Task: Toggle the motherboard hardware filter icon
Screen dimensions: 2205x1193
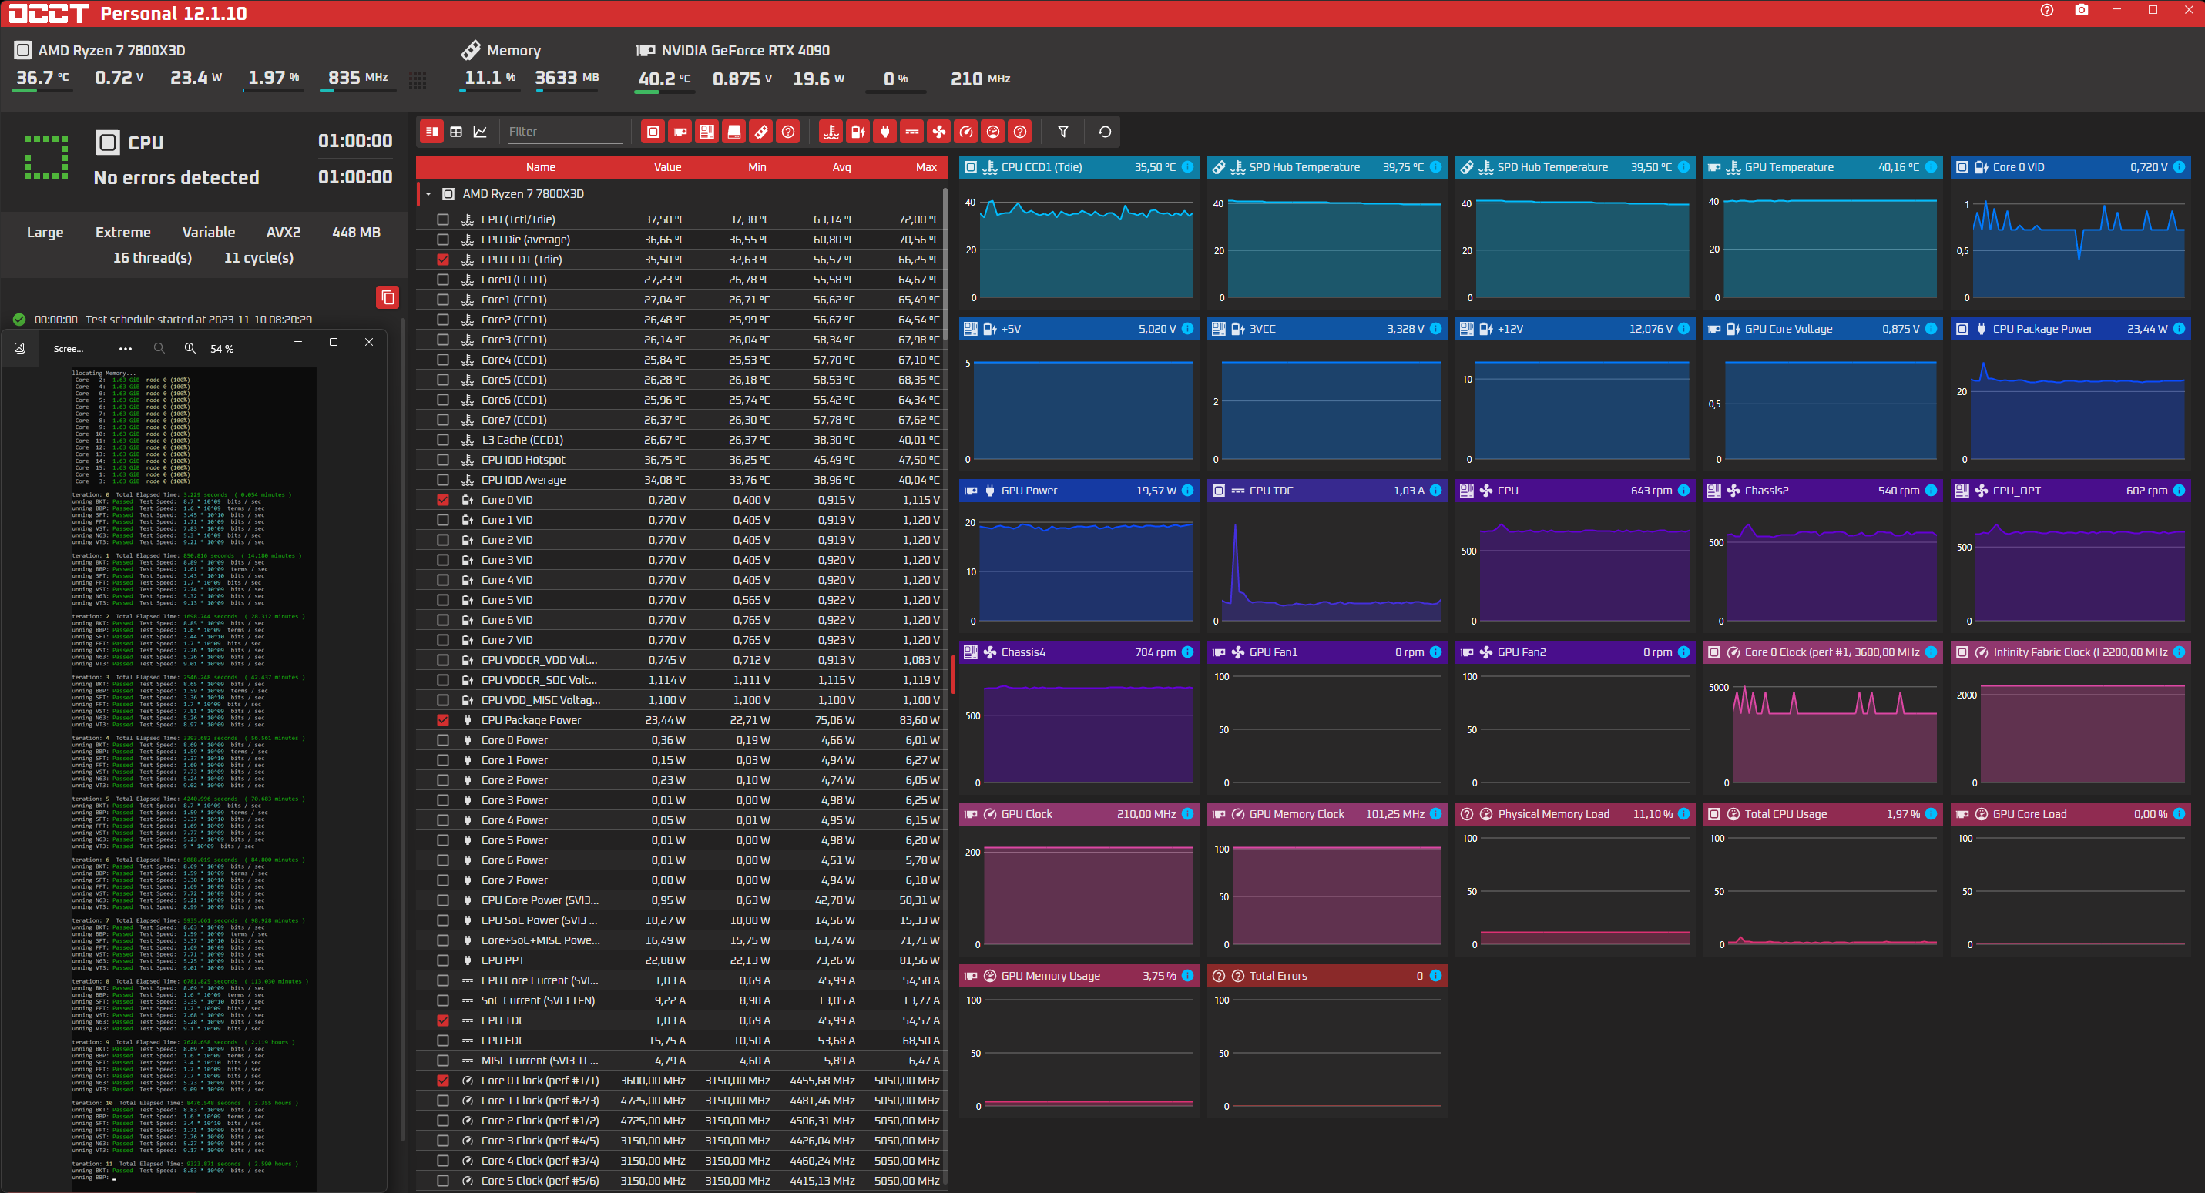Action: [707, 132]
